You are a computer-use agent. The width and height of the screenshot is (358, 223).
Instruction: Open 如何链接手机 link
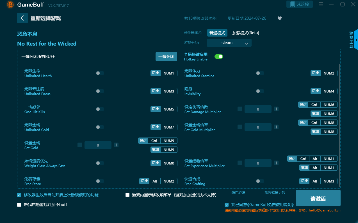tap(275, 192)
